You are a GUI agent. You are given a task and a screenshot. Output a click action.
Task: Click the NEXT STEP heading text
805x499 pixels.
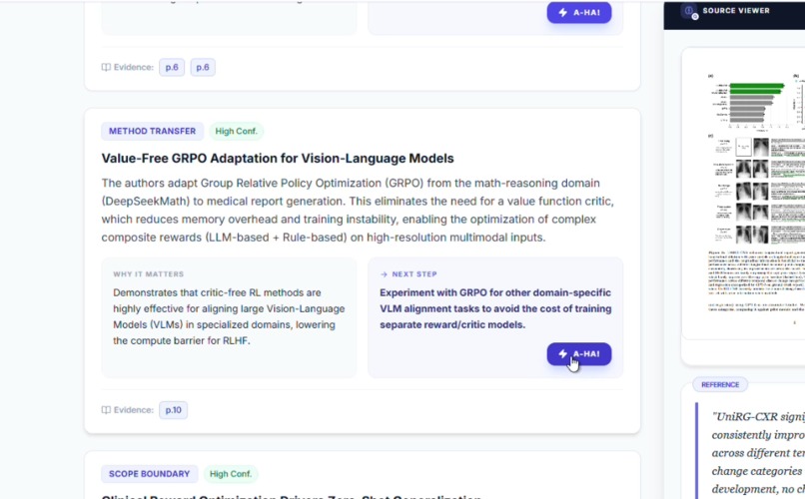[414, 274]
